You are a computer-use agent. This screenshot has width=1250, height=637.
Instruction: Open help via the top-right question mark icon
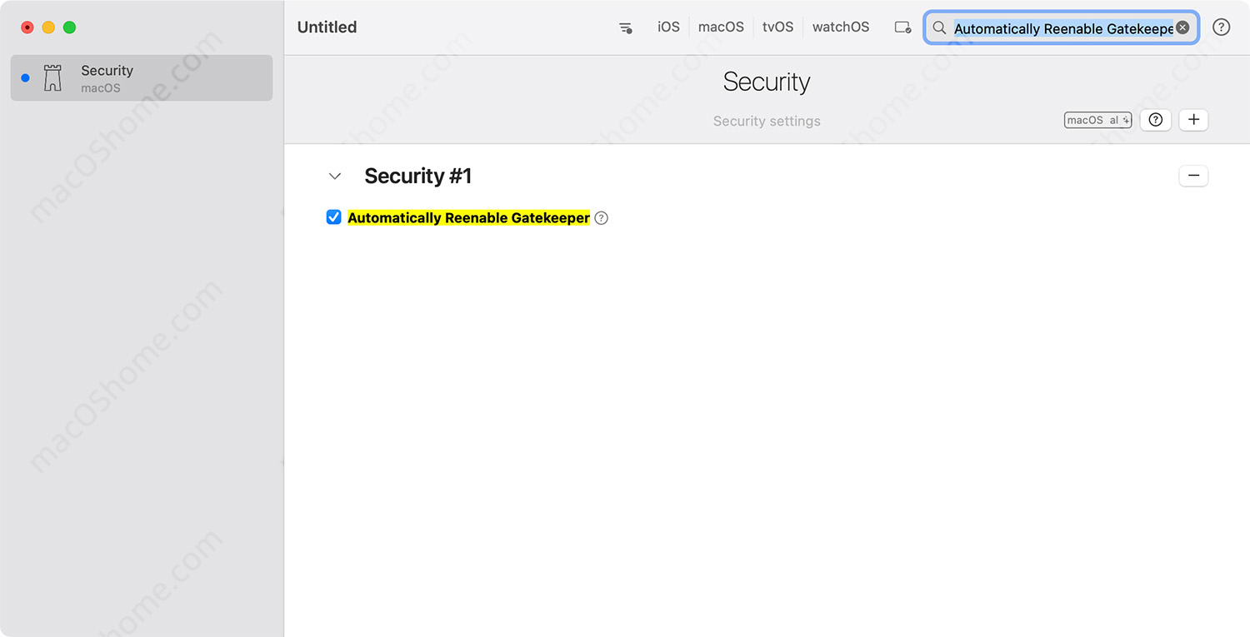[x=1222, y=27]
